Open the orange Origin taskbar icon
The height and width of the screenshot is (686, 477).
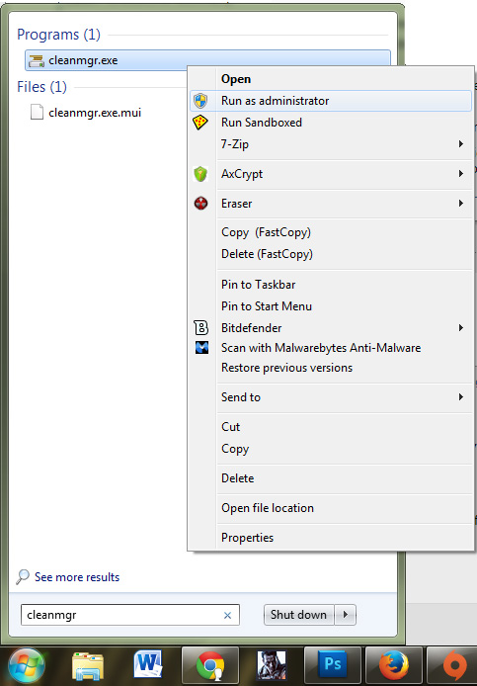[453, 666]
